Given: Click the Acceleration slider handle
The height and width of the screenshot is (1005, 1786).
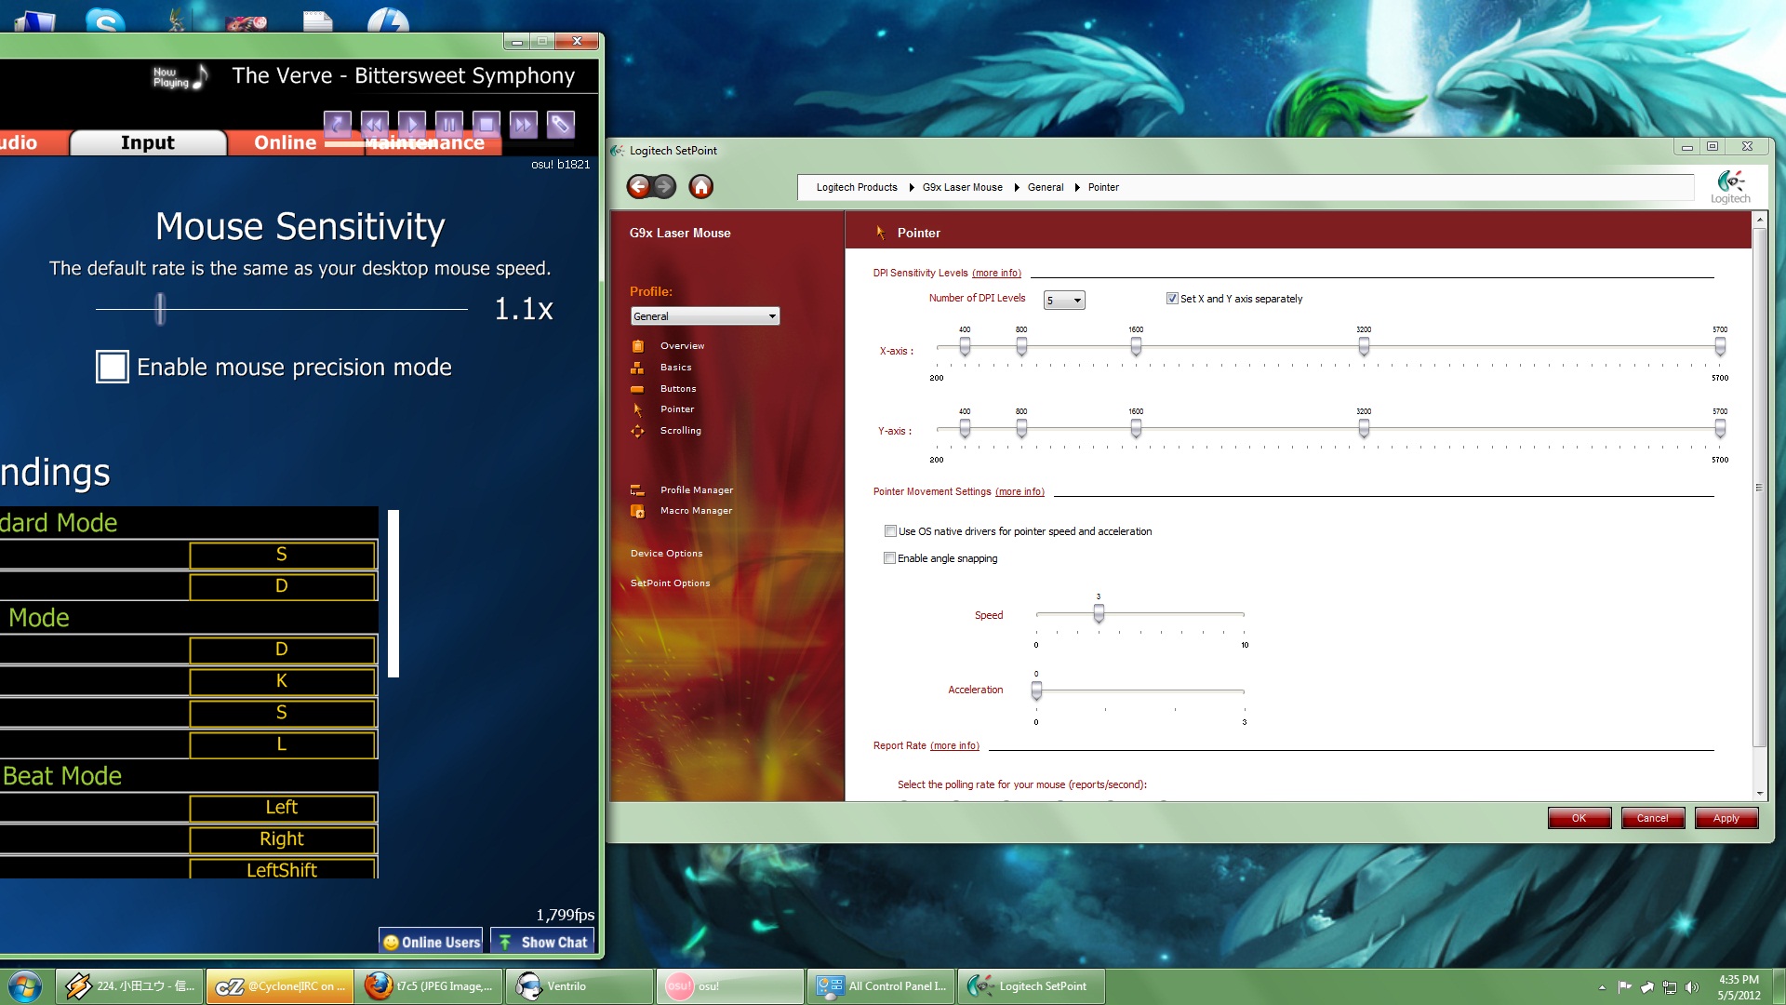Looking at the screenshot, I should 1036,690.
